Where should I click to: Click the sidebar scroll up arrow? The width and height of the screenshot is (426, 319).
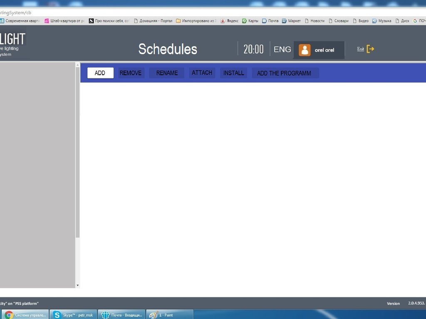point(78,65)
